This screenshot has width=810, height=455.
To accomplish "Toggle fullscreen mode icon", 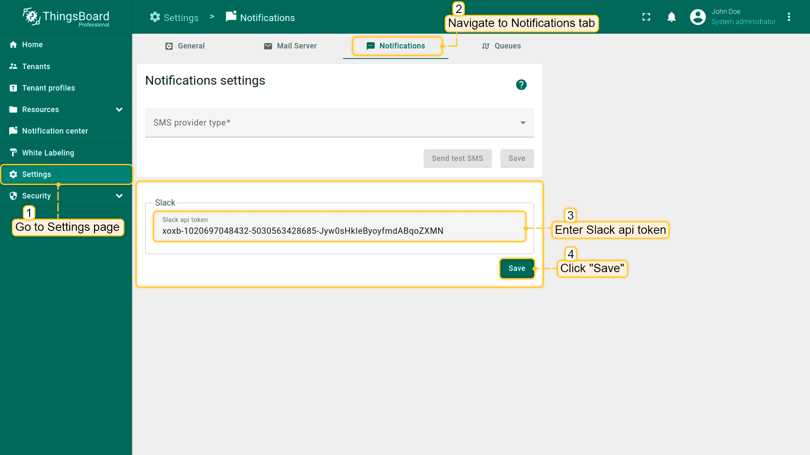I will click(646, 17).
